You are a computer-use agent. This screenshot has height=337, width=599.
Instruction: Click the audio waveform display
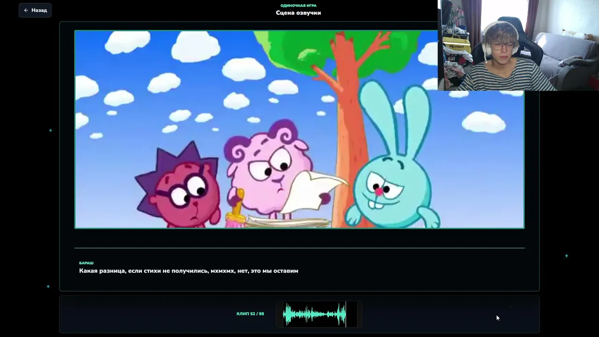319,314
